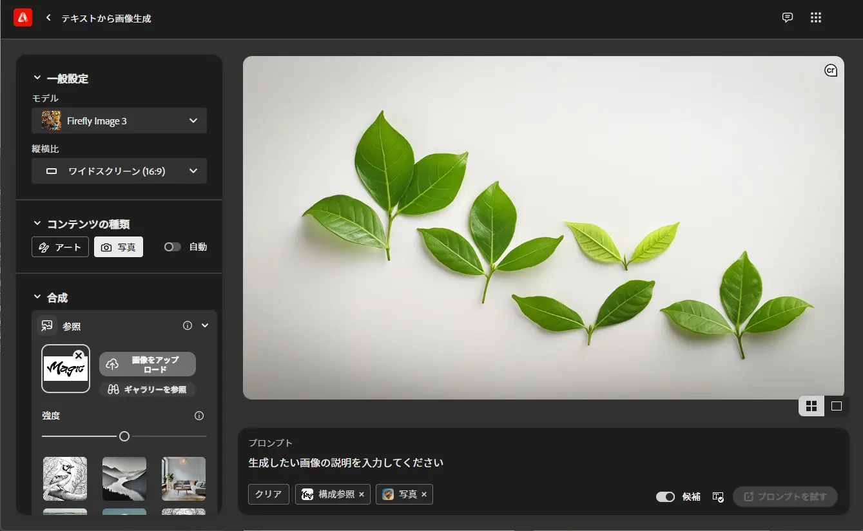
Task: Click the Adobe logo icon
Action: tap(23, 18)
